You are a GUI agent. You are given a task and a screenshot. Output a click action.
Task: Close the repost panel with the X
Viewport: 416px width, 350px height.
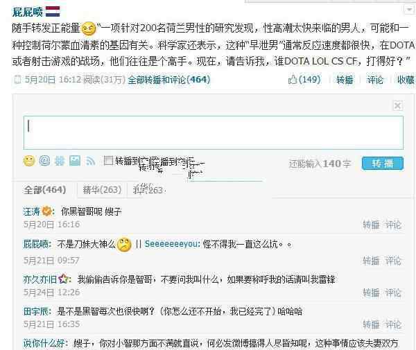coord(397,106)
